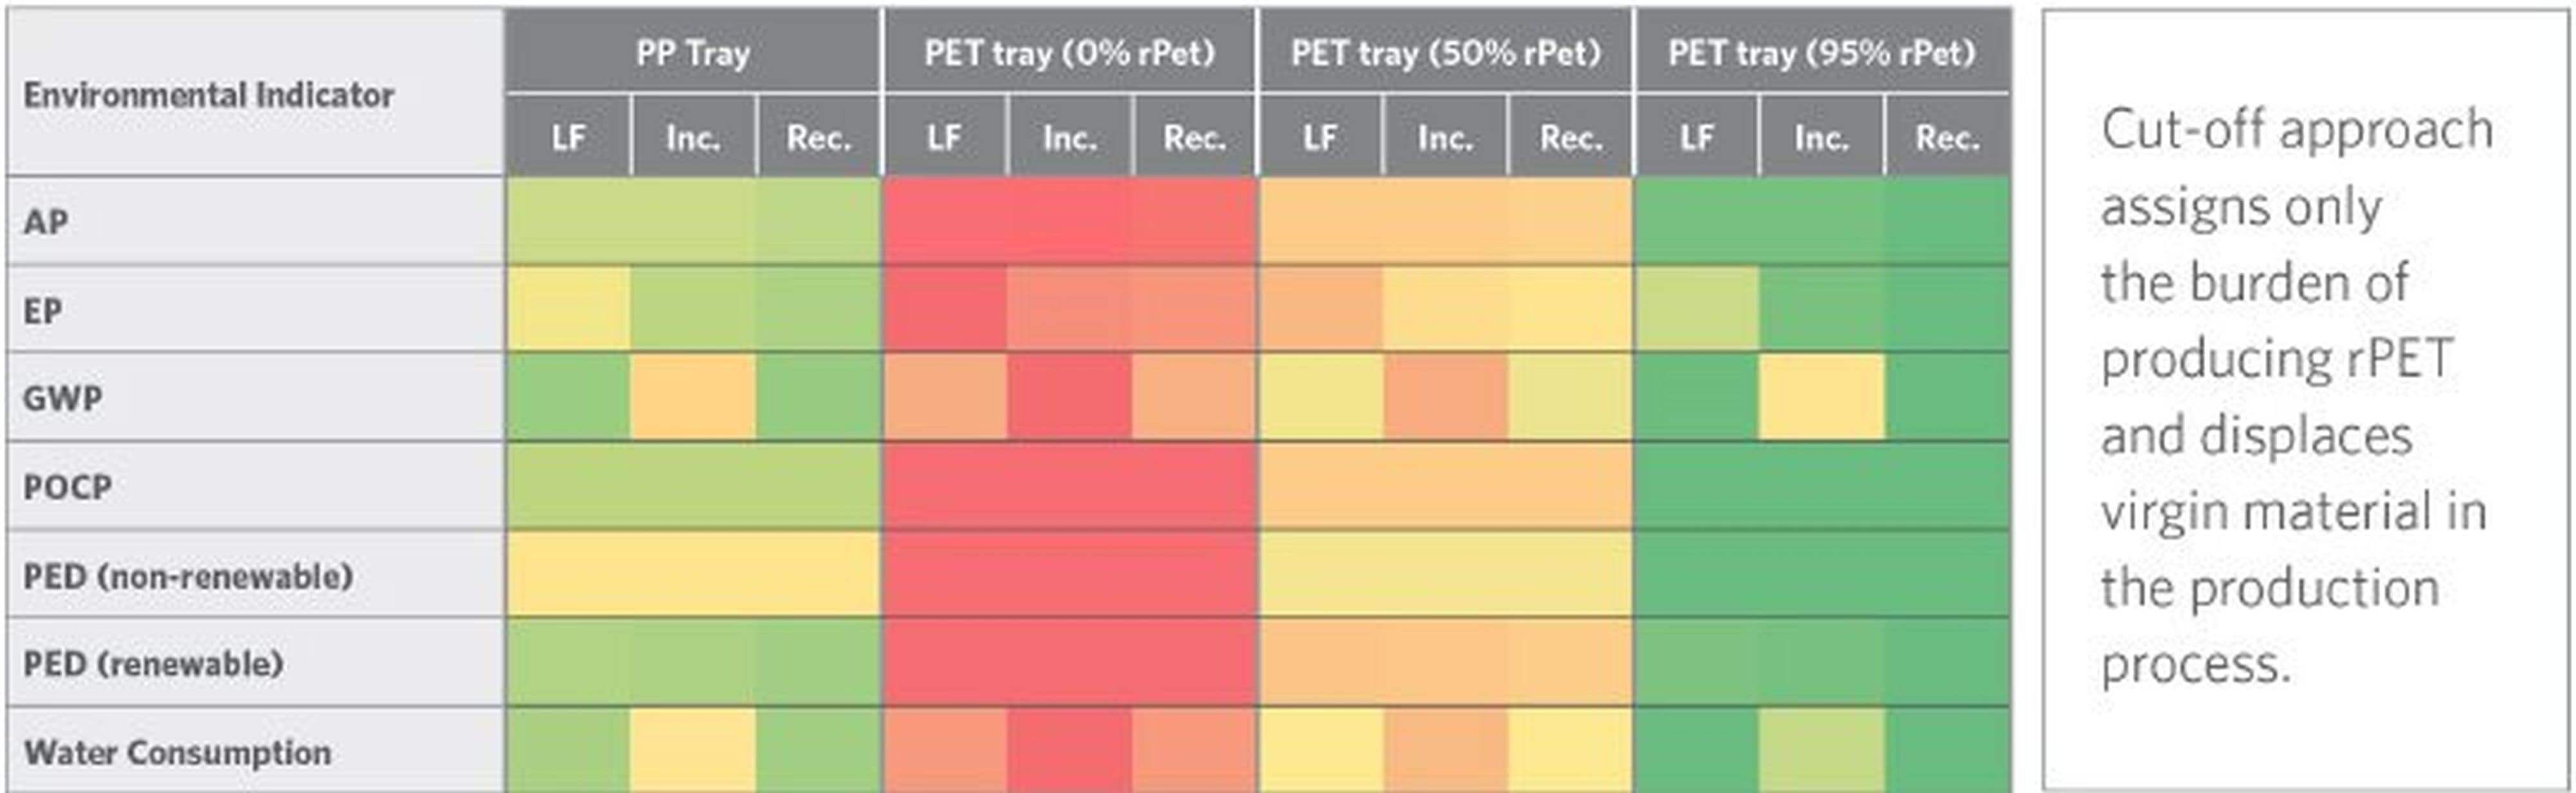
Task: Select the PET tray (95% rPet) header
Action: click(1821, 52)
